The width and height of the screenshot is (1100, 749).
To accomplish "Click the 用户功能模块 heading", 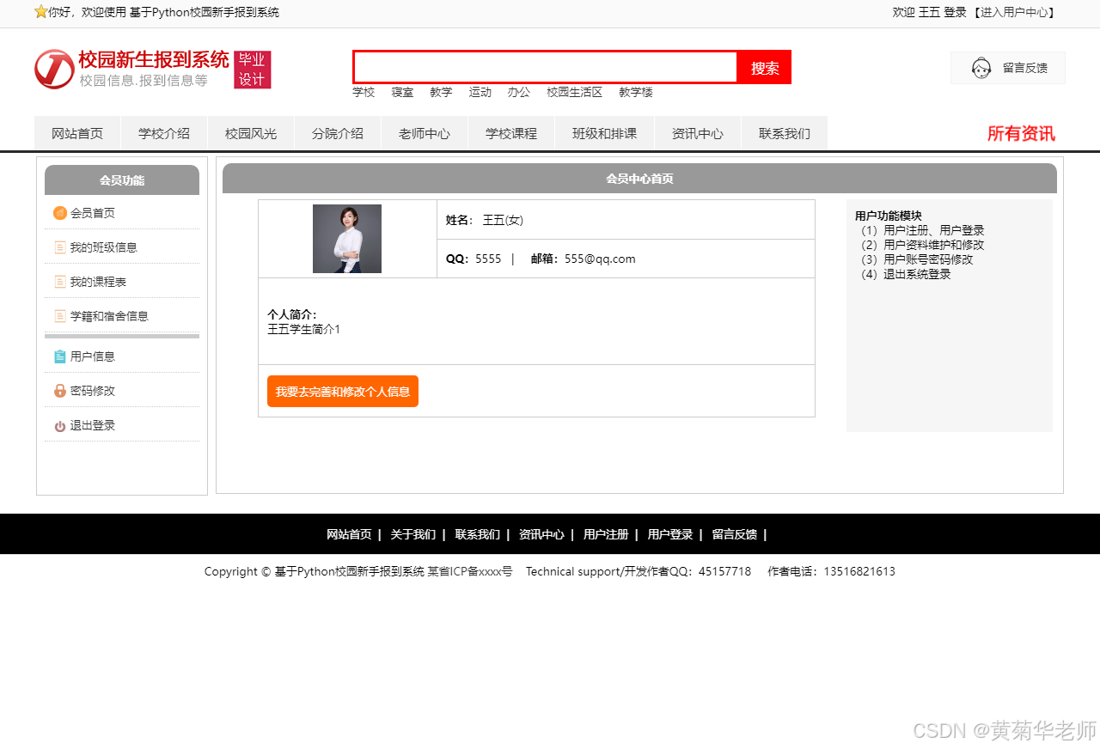I will click(889, 216).
